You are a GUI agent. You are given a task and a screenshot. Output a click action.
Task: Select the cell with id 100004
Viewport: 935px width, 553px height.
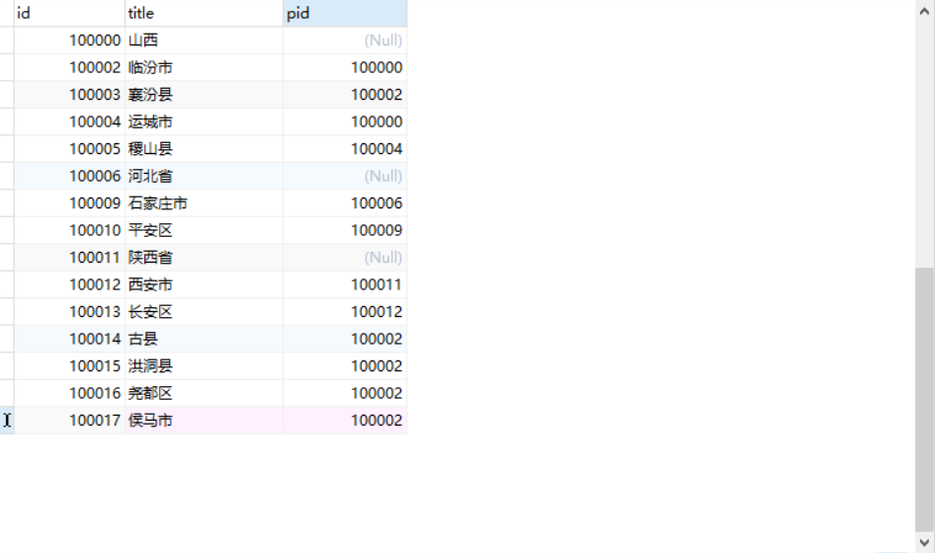tap(69, 121)
